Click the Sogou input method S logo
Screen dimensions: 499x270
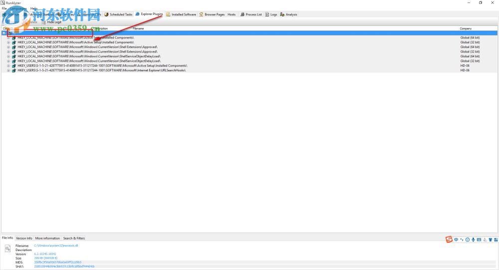coord(449,240)
